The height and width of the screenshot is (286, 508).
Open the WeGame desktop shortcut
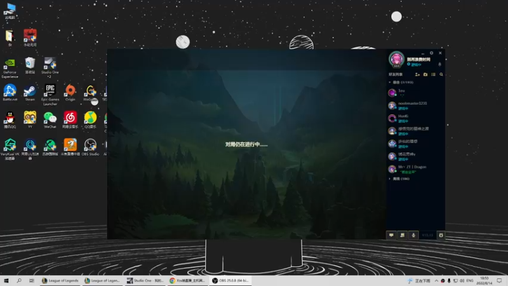[90, 92]
